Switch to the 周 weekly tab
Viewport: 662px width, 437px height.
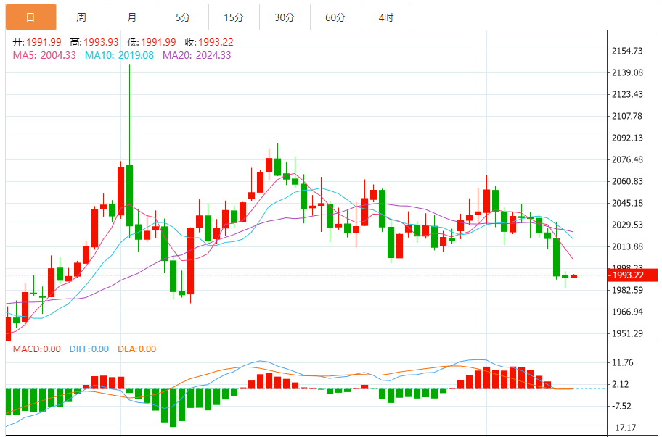tap(81, 17)
